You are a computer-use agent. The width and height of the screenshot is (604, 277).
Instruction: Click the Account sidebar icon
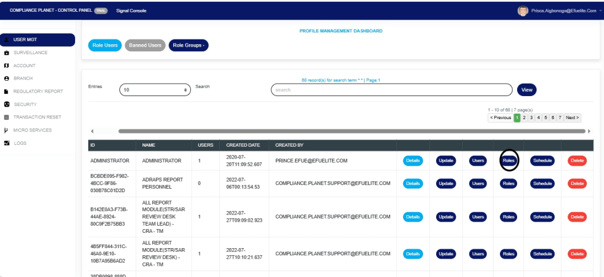pos(7,65)
